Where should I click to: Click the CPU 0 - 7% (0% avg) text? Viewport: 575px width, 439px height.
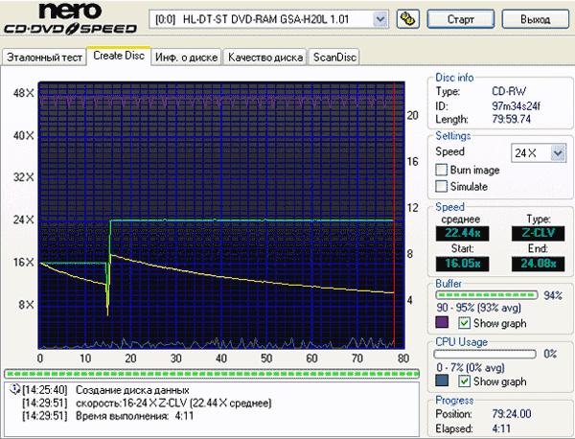point(471,367)
